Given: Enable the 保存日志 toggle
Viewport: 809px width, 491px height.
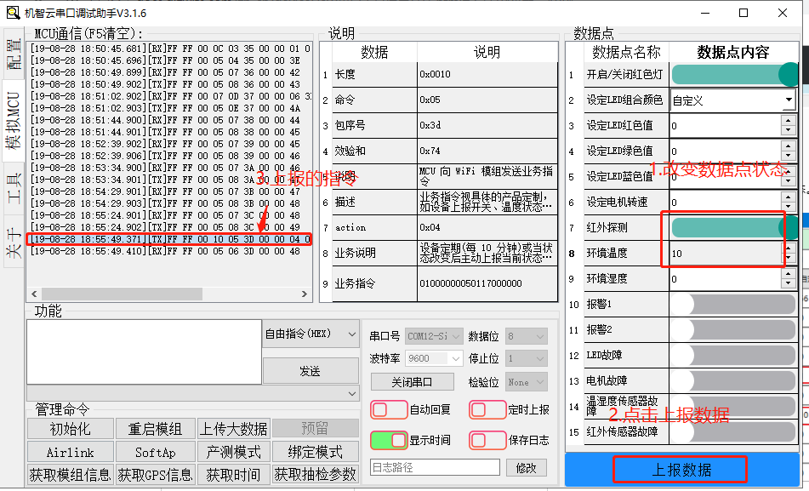Looking at the screenshot, I should click(x=487, y=440).
